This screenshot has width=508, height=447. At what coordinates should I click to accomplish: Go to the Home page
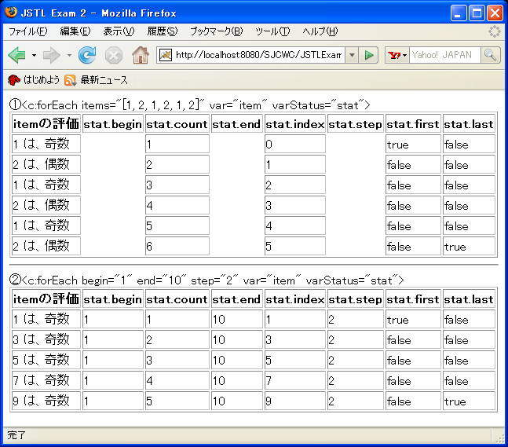141,55
